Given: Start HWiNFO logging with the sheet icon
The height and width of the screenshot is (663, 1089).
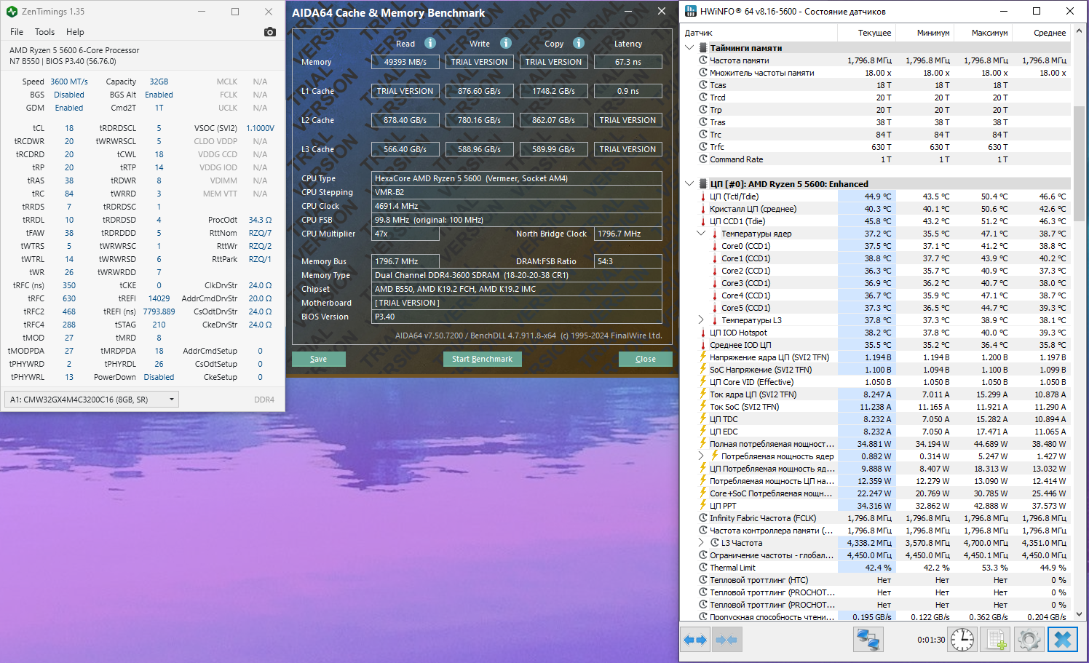Looking at the screenshot, I should click(x=994, y=640).
